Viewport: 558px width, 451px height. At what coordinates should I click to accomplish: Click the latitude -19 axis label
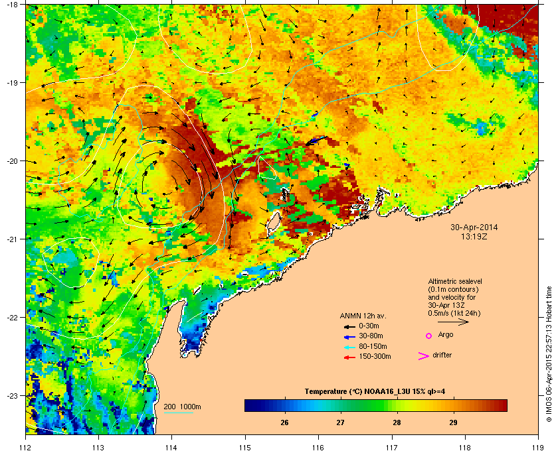11,83
